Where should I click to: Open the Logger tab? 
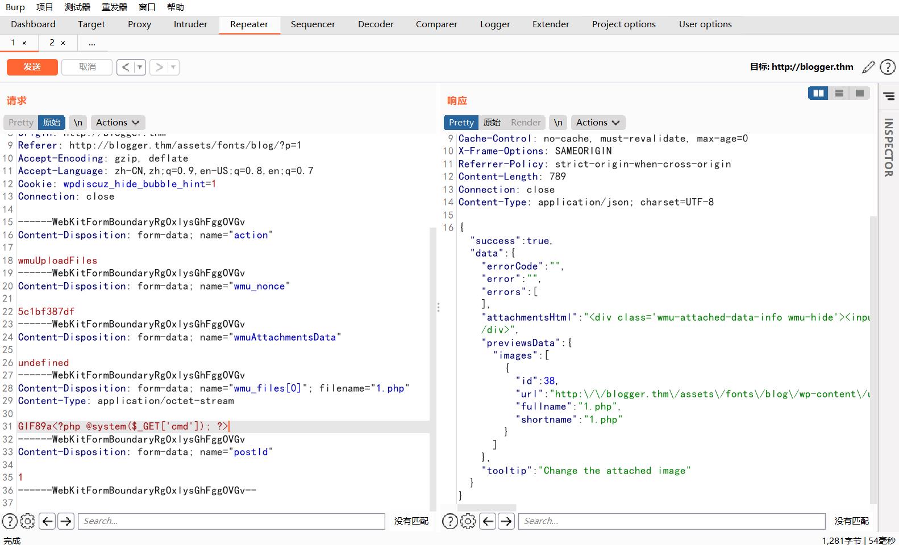[x=495, y=24]
